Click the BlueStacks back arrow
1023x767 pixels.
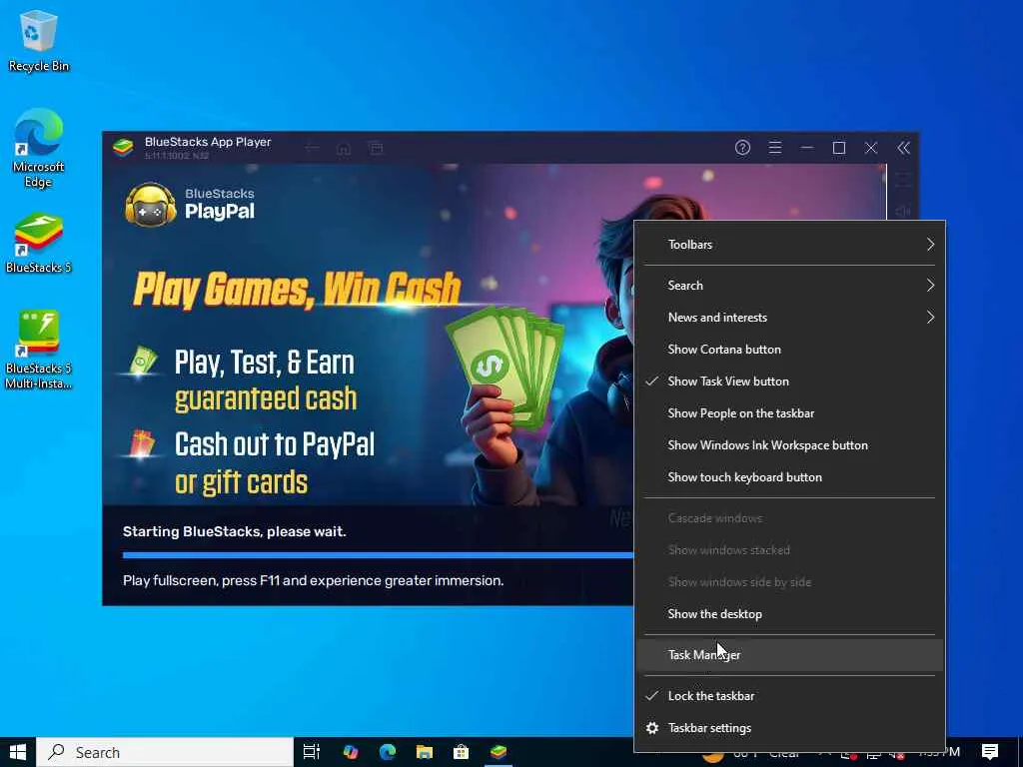[312, 148]
